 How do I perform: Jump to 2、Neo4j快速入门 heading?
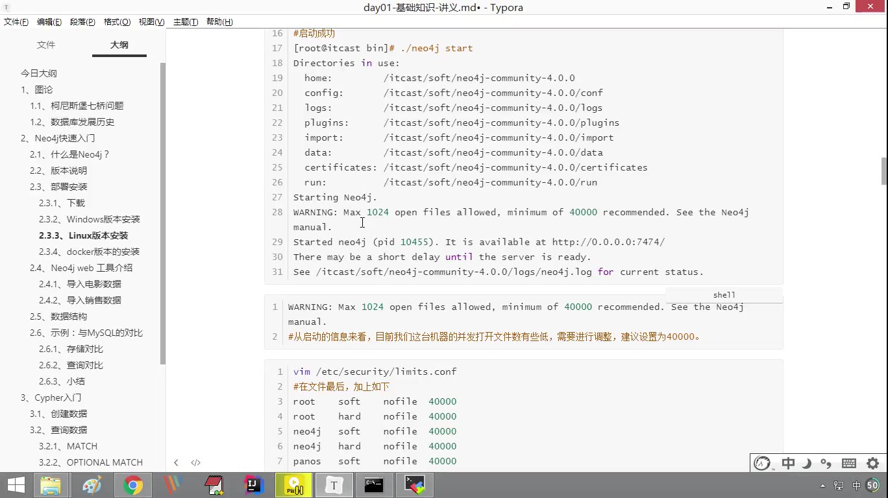click(58, 138)
